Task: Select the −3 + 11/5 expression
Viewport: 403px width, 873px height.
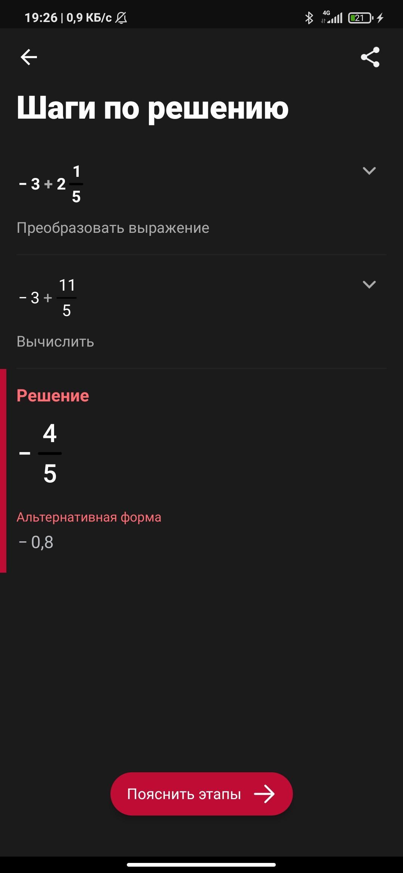Action: (x=48, y=298)
